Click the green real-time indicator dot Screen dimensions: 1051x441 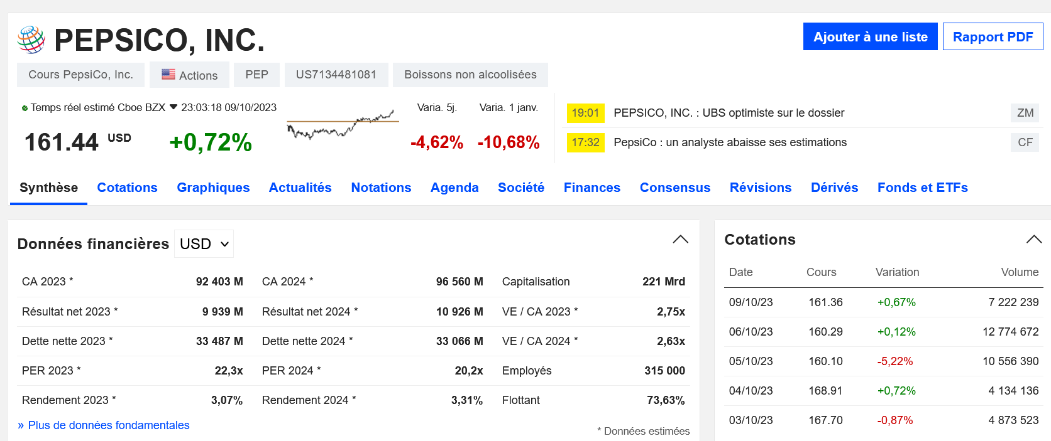(x=25, y=108)
